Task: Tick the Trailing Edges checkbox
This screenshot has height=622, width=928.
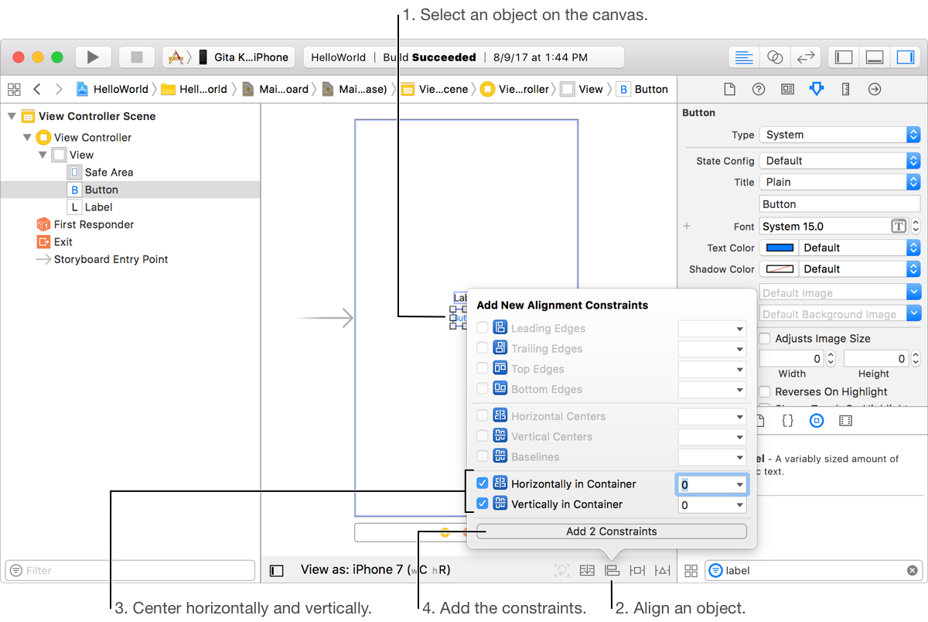Action: (483, 348)
